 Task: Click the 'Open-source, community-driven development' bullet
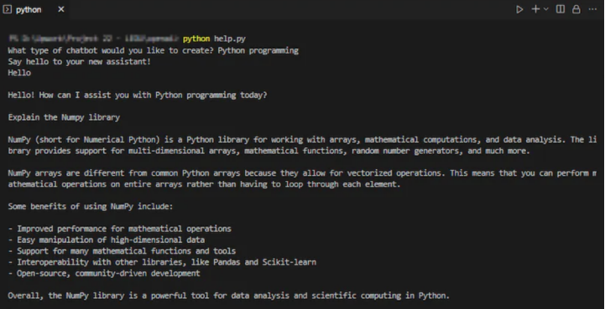(x=104, y=274)
